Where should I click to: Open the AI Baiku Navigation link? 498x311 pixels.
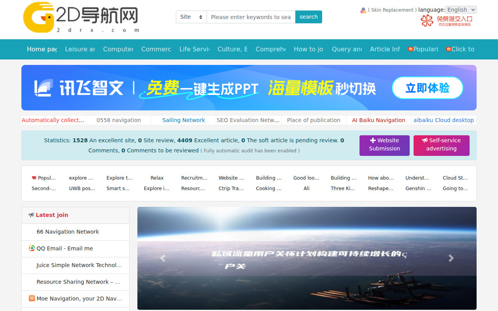pos(378,121)
